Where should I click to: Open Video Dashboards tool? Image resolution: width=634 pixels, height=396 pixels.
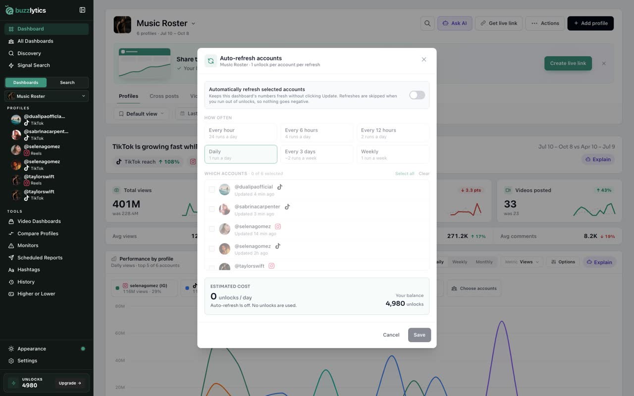click(x=47, y=221)
